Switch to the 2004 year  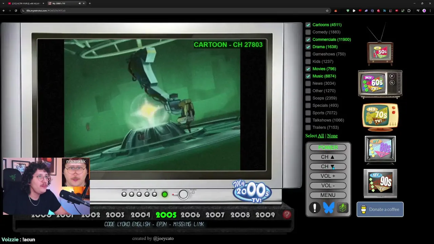tap(140, 215)
